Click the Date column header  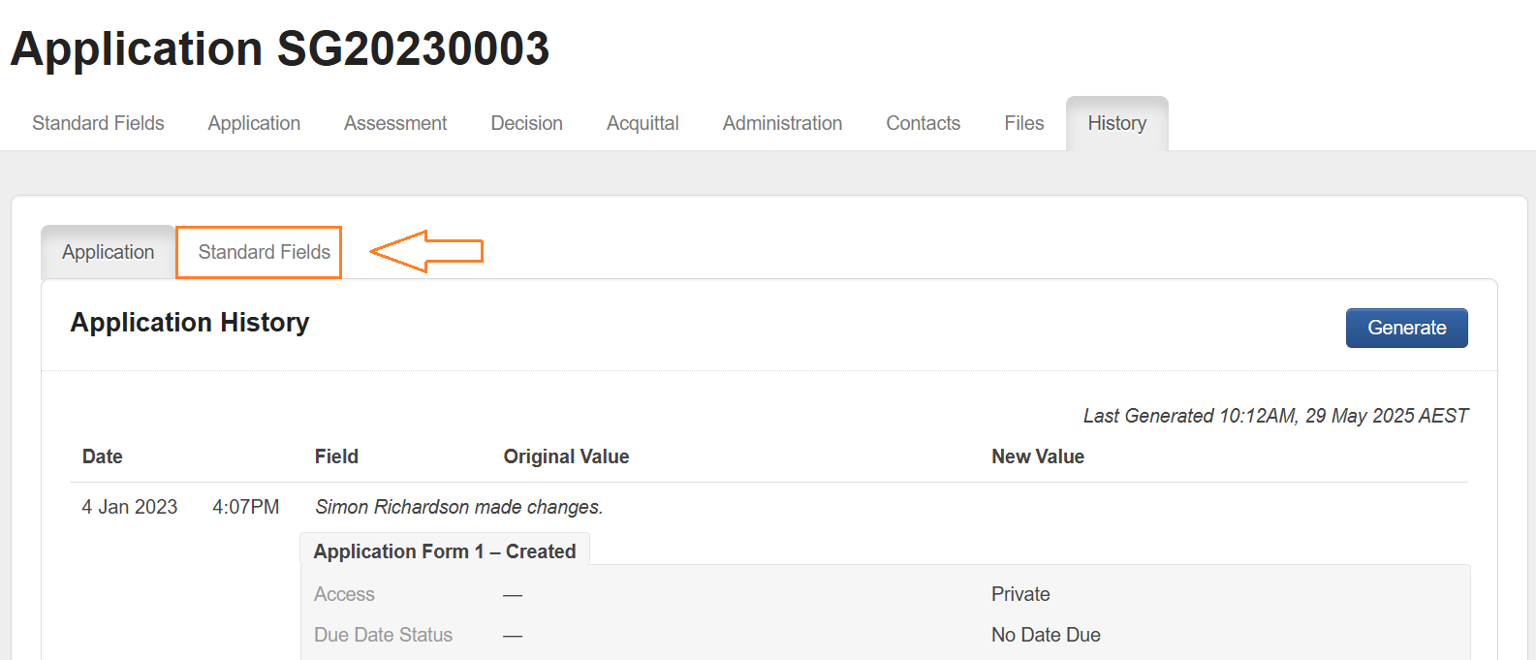[x=102, y=456]
